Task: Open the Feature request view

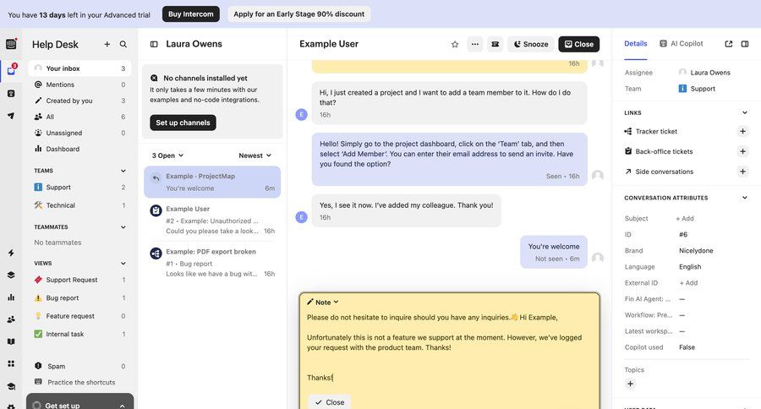Action: pyautogui.click(x=79, y=316)
